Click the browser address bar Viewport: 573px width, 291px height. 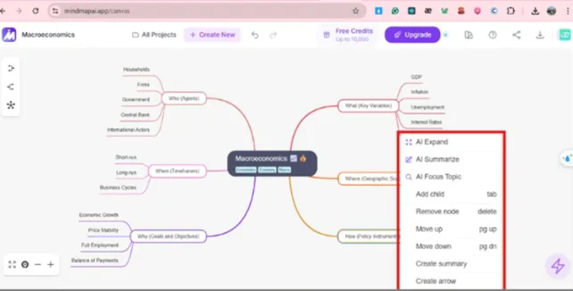click(x=207, y=11)
